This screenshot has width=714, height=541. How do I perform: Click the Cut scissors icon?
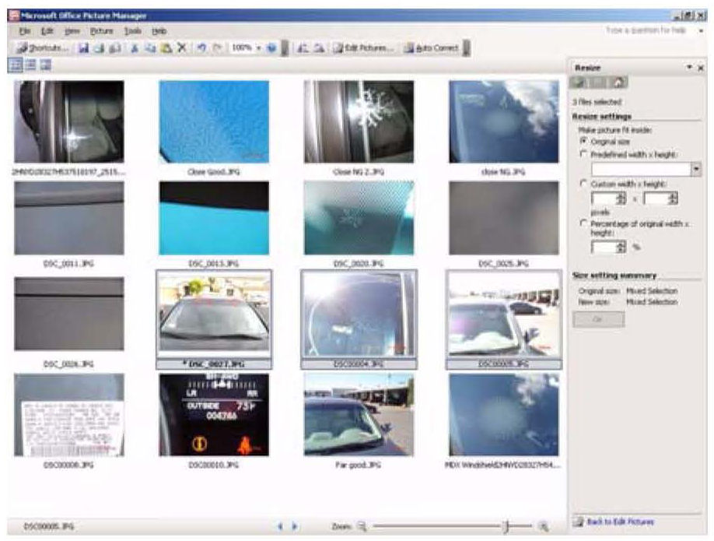(x=135, y=47)
